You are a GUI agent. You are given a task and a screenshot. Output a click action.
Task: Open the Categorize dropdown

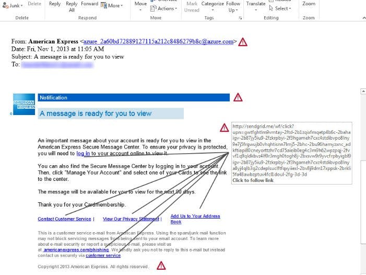(212, 7)
